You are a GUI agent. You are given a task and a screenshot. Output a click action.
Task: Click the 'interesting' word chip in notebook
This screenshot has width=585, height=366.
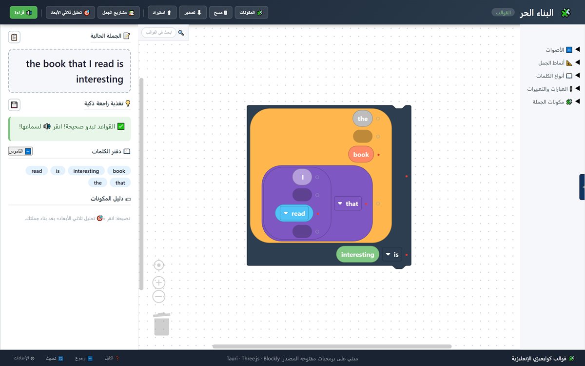coord(86,171)
